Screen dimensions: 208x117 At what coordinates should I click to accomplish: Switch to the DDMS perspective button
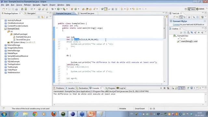[x=200, y=9]
